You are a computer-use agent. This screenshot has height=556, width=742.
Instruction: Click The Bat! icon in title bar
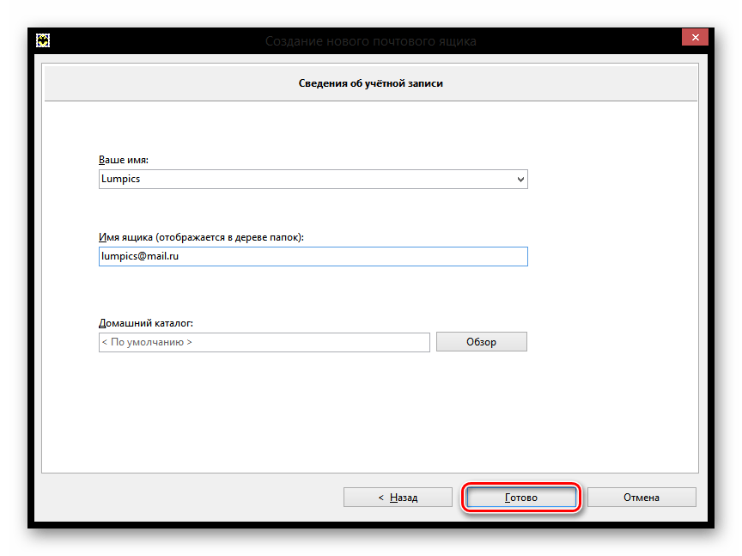click(x=41, y=40)
